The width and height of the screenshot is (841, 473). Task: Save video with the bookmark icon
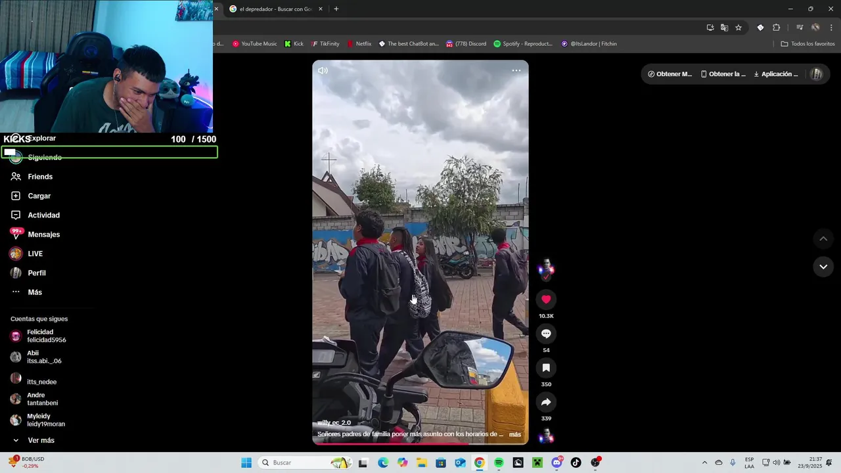[546, 368]
